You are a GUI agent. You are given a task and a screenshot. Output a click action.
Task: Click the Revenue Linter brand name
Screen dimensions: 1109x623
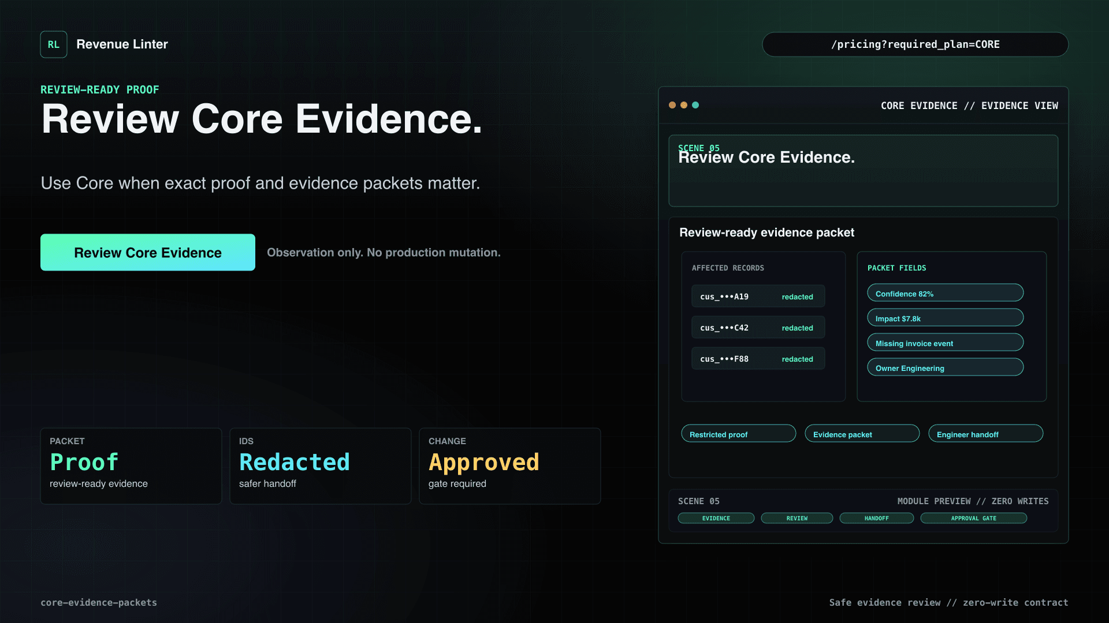pyautogui.click(x=122, y=44)
